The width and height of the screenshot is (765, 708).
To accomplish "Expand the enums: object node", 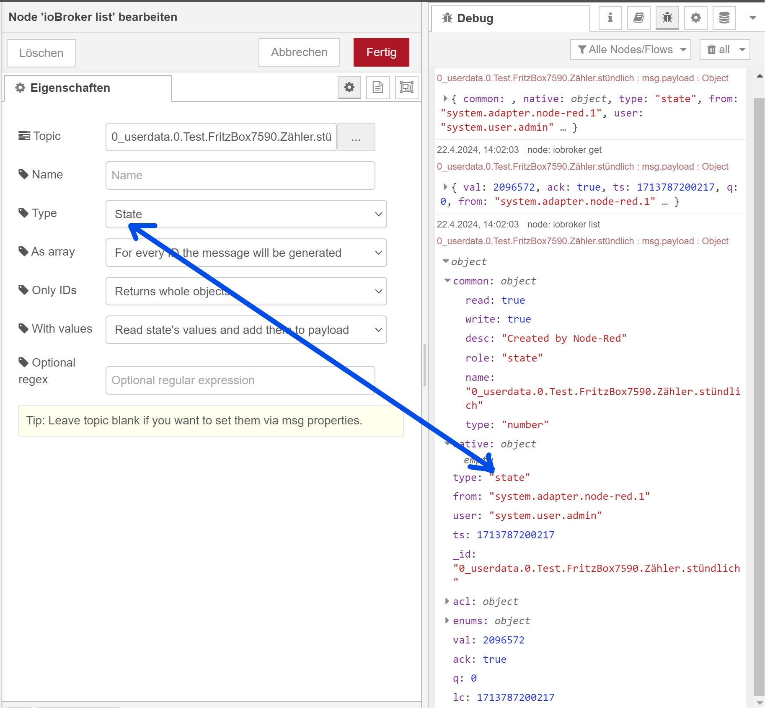I will (x=447, y=620).
